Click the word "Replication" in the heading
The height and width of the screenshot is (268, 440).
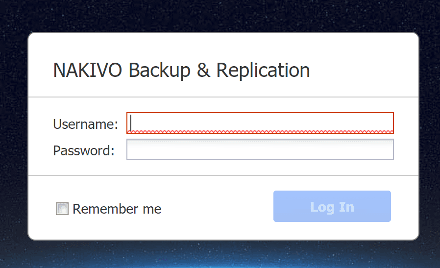click(263, 71)
